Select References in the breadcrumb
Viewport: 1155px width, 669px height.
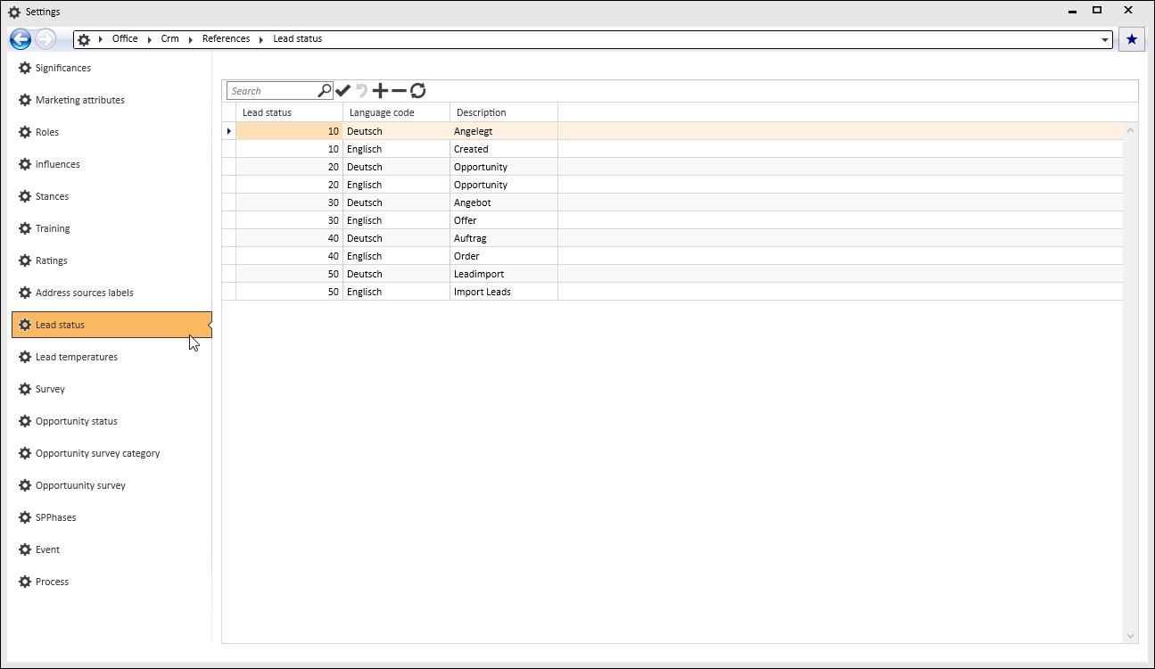pyautogui.click(x=226, y=39)
